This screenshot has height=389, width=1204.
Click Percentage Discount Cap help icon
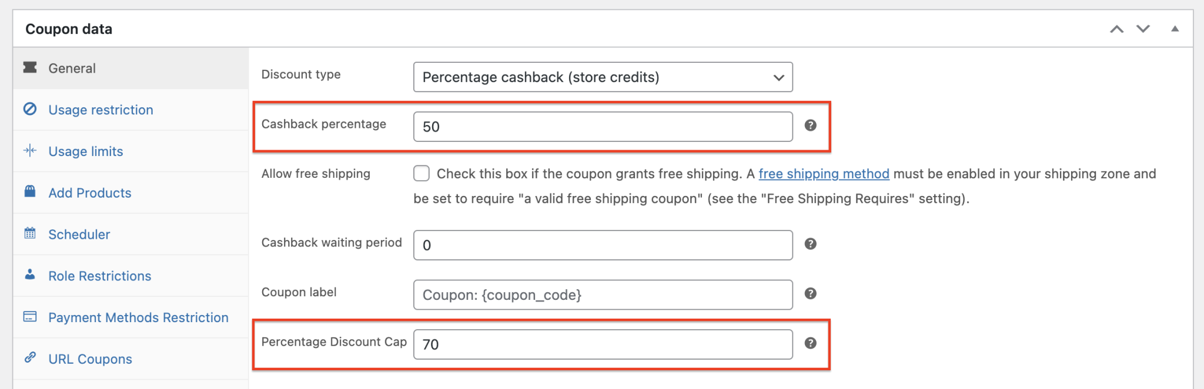coord(810,343)
